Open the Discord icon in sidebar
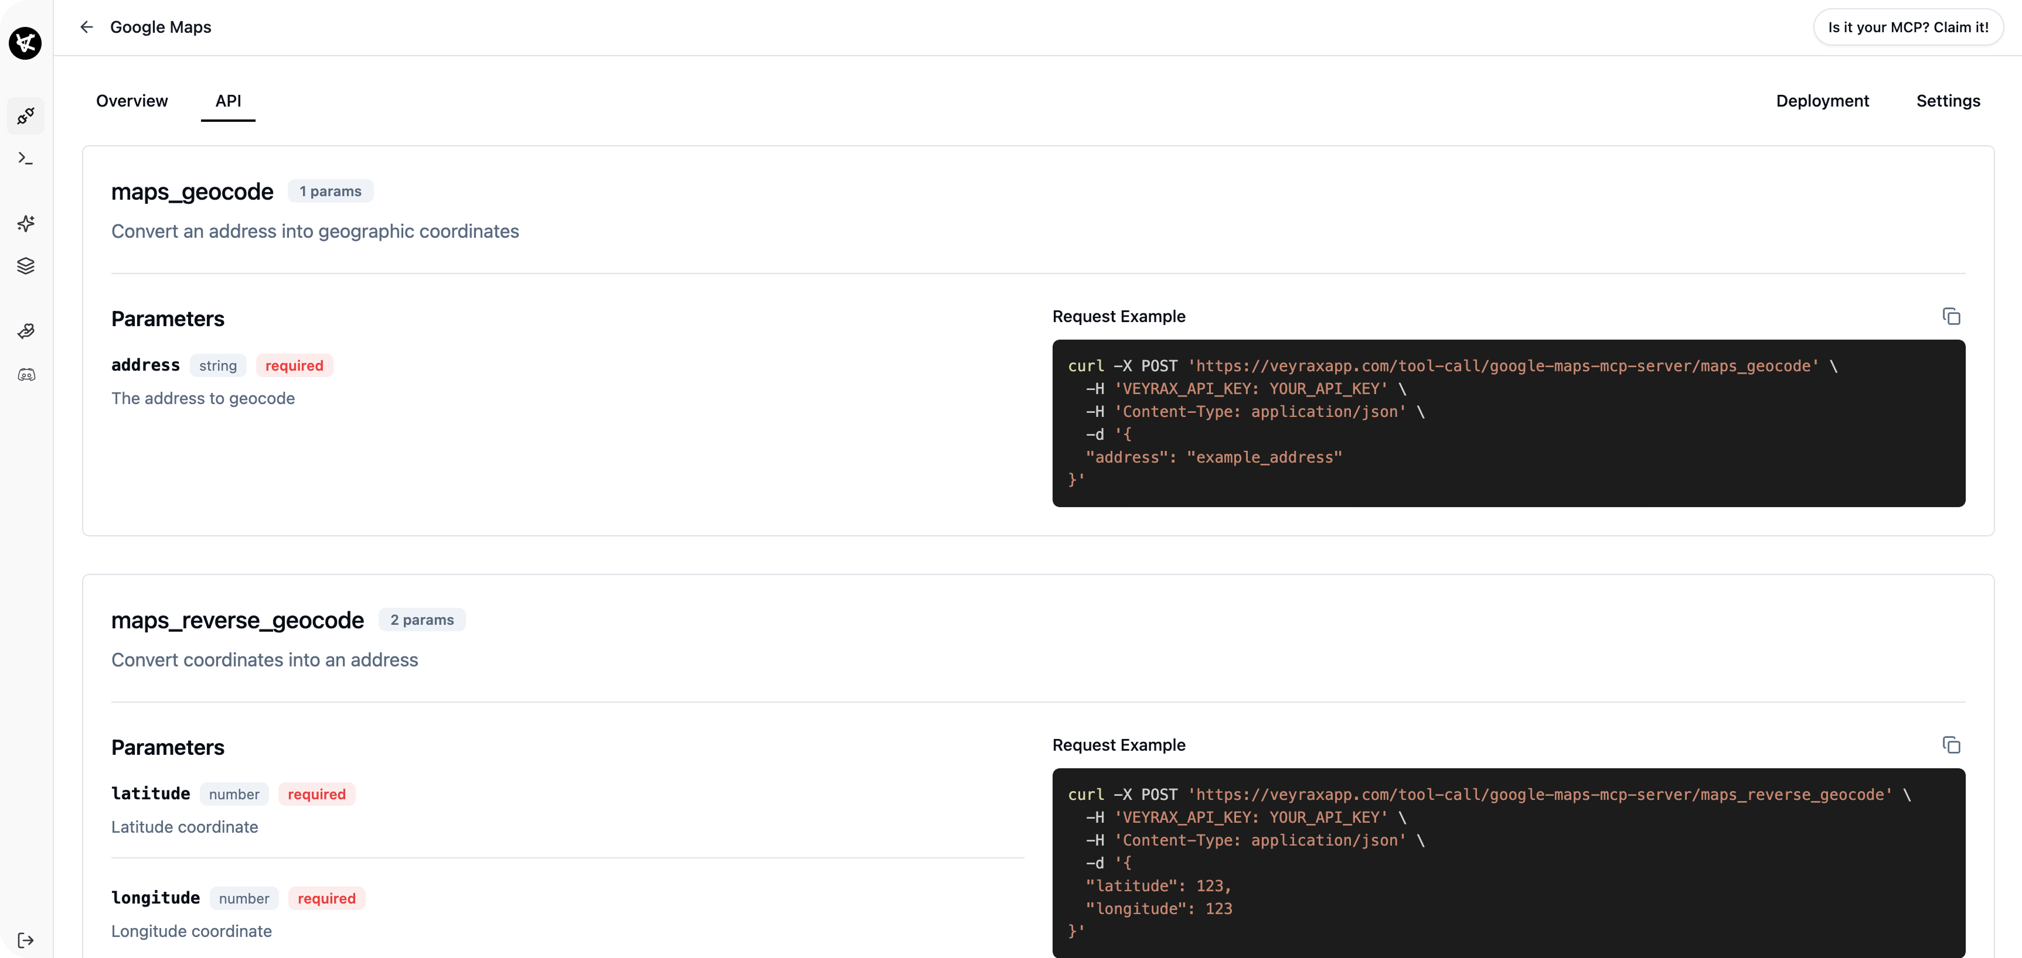This screenshot has width=2022, height=958. (26, 375)
